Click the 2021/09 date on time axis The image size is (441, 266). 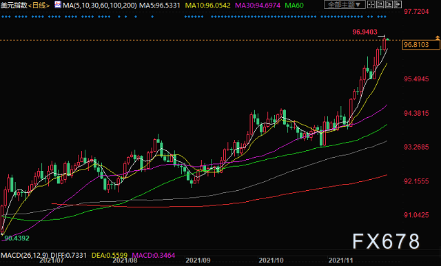(x=198, y=260)
